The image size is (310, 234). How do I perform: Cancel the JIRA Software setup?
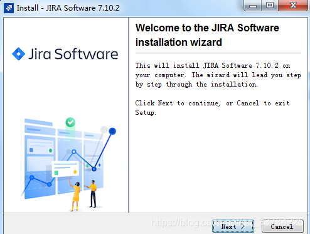pyautogui.click(x=282, y=226)
